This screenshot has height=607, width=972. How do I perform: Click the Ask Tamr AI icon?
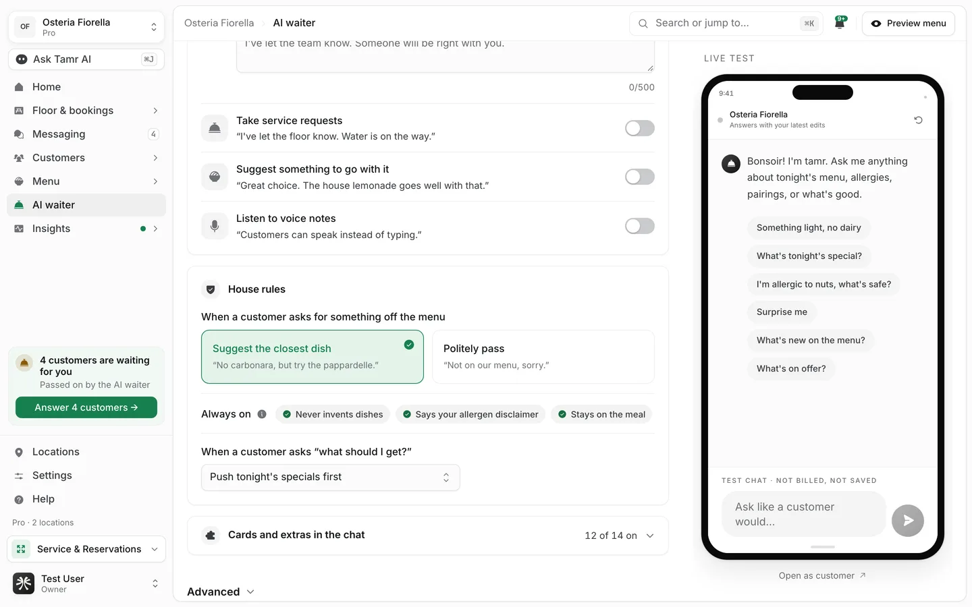click(22, 59)
